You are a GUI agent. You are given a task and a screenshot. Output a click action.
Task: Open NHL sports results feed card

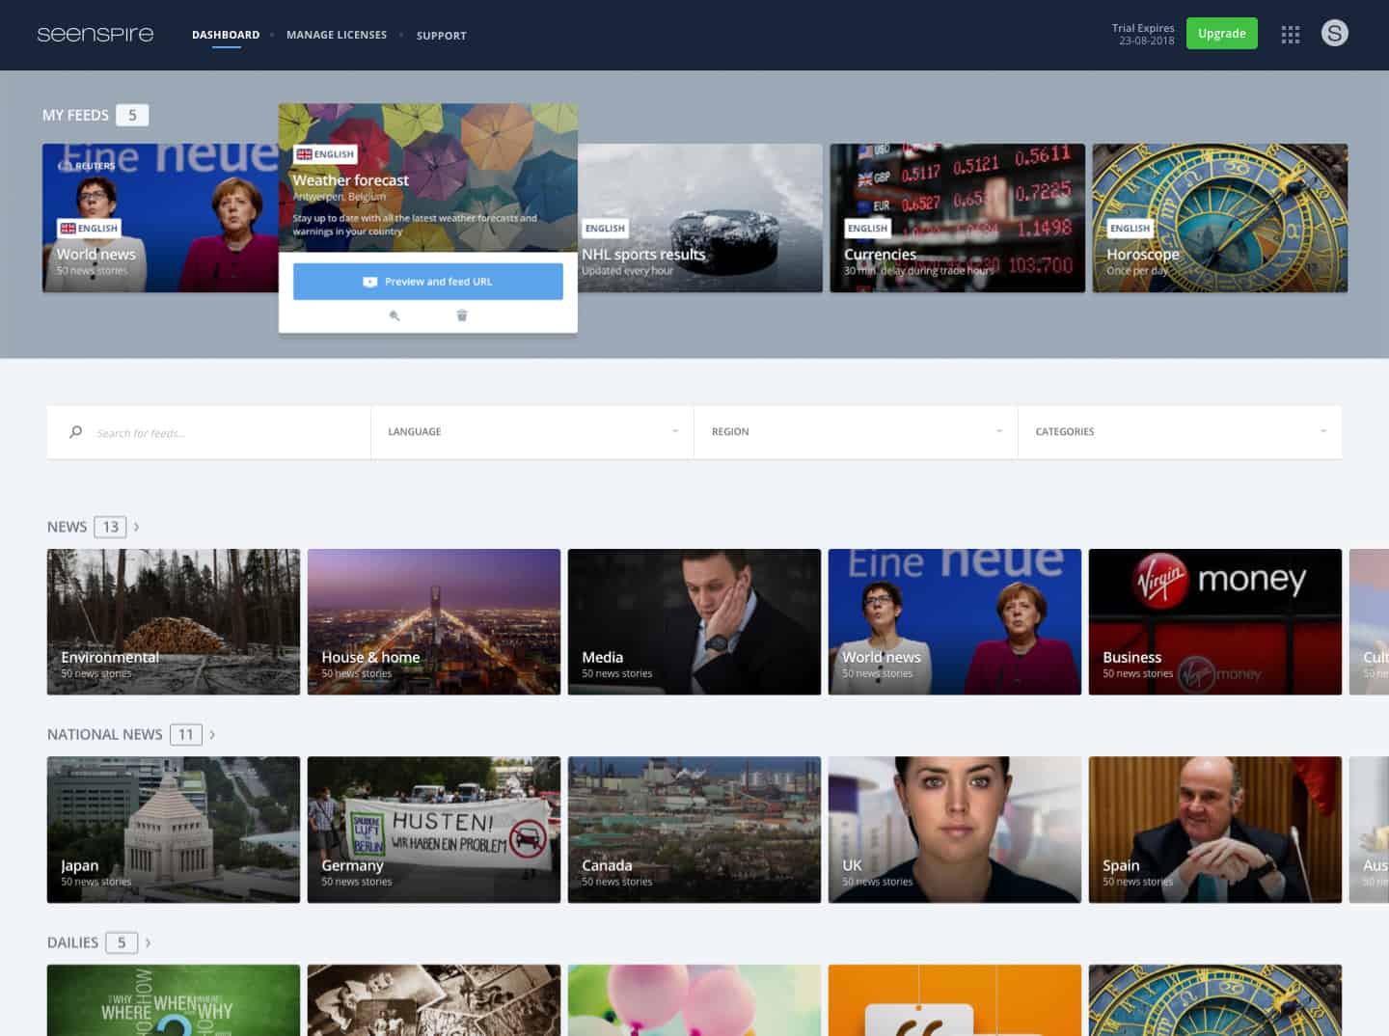tap(700, 218)
